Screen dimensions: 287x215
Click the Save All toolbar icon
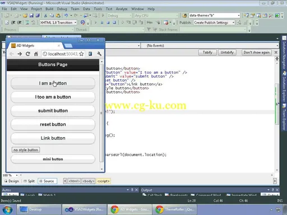click(x=38, y=16)
